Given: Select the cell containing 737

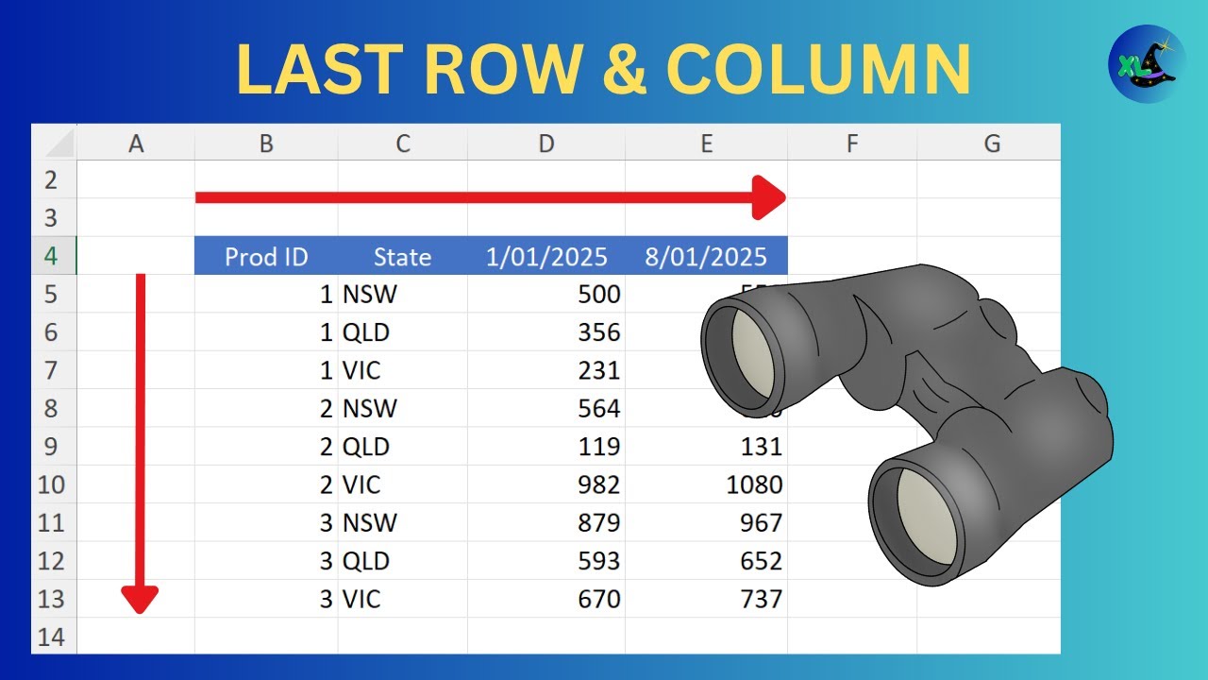Looking at the screenshot, I should [x=706, y=599].
